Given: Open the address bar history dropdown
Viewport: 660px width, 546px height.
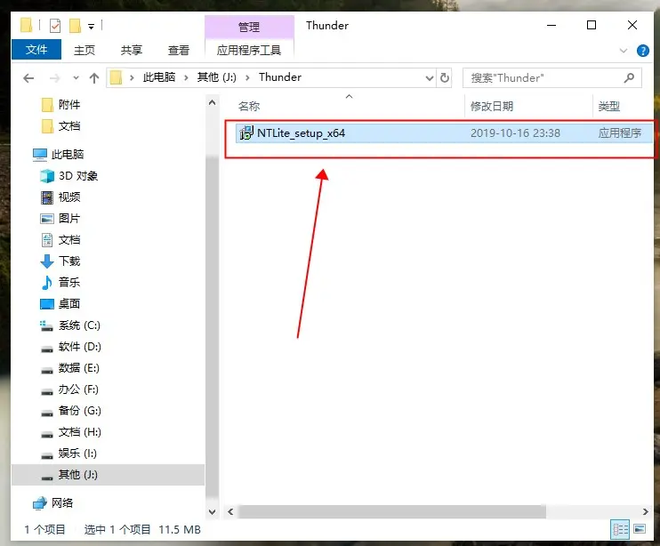Looking at the screenshot, I should coord(430,78).
